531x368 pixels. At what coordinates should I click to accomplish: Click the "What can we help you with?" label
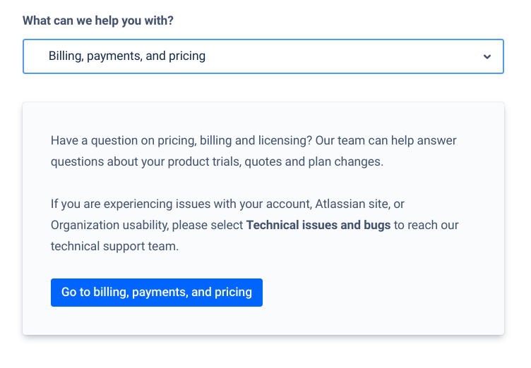[x=98, y=20]
